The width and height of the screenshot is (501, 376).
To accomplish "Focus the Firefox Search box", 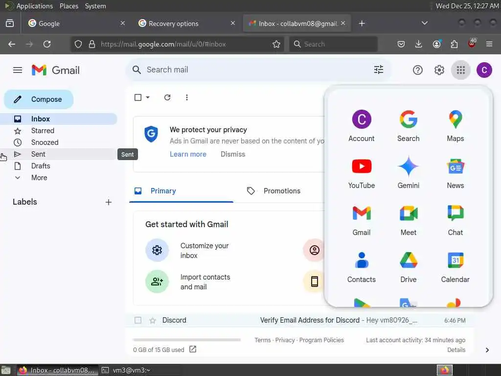I will [333, 44].
